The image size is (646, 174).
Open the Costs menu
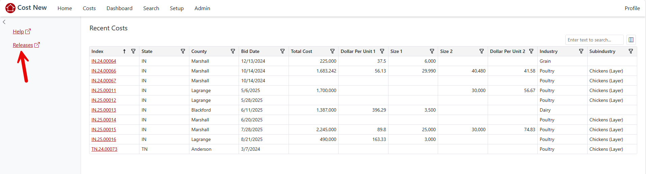point(89,8)
